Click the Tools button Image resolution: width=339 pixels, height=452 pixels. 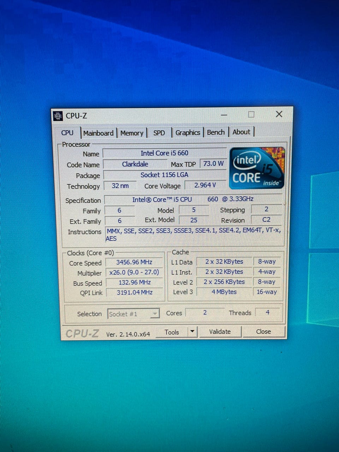point(172,332)
